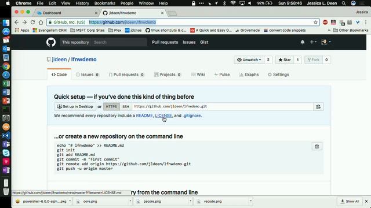Image resolution: width=371 pixels, height=208 pixels.
Task: Open the Chrome History menu
Action: pyautogui.click(x=82, y=3)
